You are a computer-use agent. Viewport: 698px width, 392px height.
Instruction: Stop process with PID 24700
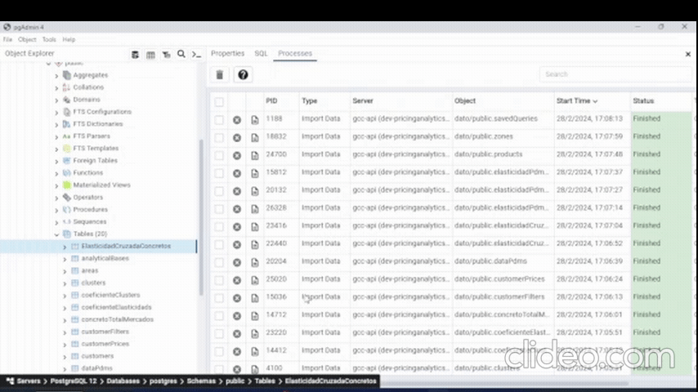(x=237, y=155)
